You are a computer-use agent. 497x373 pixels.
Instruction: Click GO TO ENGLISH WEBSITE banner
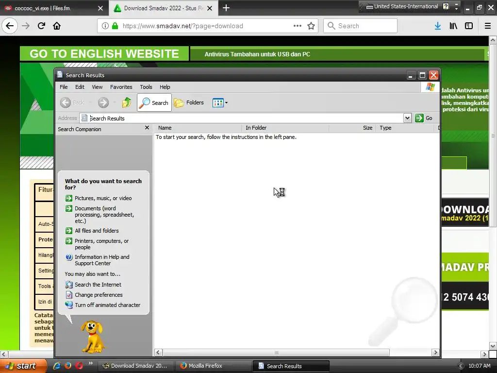pos(104,53)
